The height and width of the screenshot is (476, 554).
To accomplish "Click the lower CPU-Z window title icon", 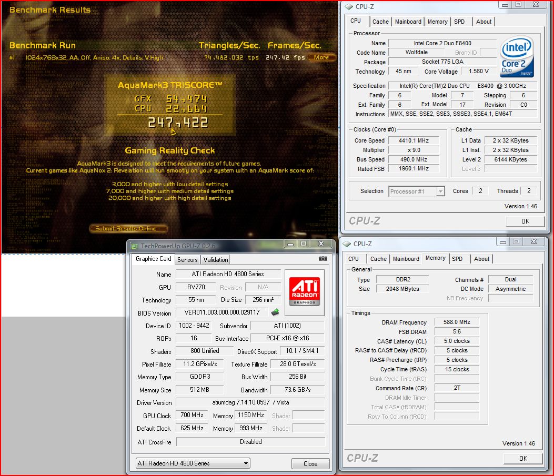I will [x=347, y=244].
